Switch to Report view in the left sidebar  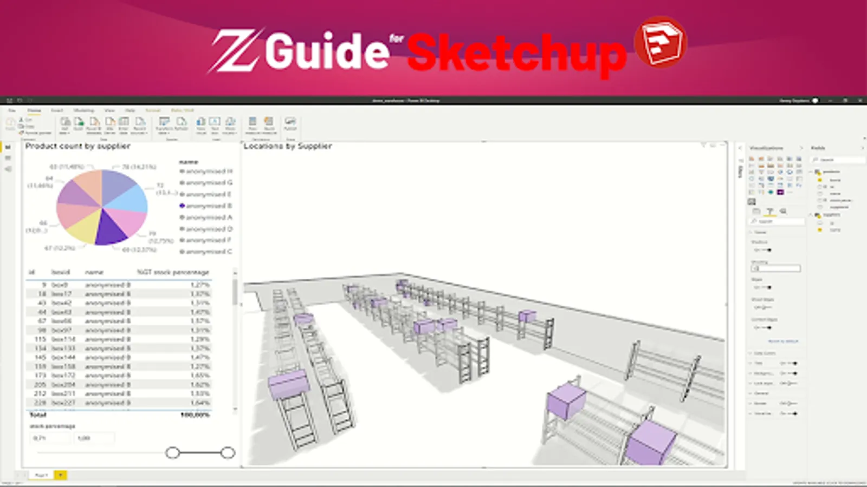click(8, 147)
